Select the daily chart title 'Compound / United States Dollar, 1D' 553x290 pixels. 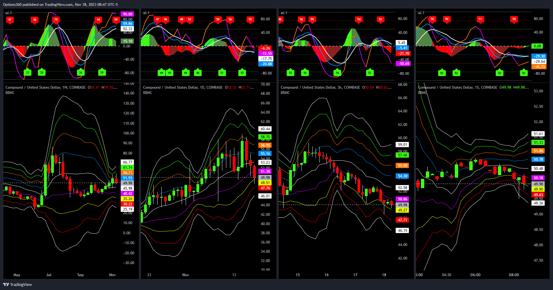(174, 87)
